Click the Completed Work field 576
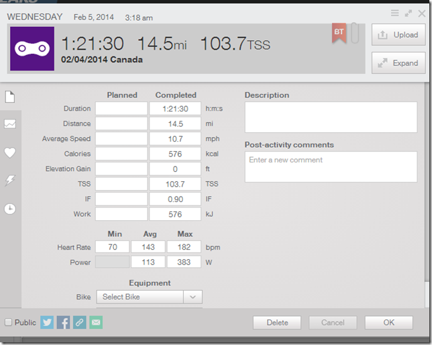This screenshot has width=432, height=345. (175, 214)
